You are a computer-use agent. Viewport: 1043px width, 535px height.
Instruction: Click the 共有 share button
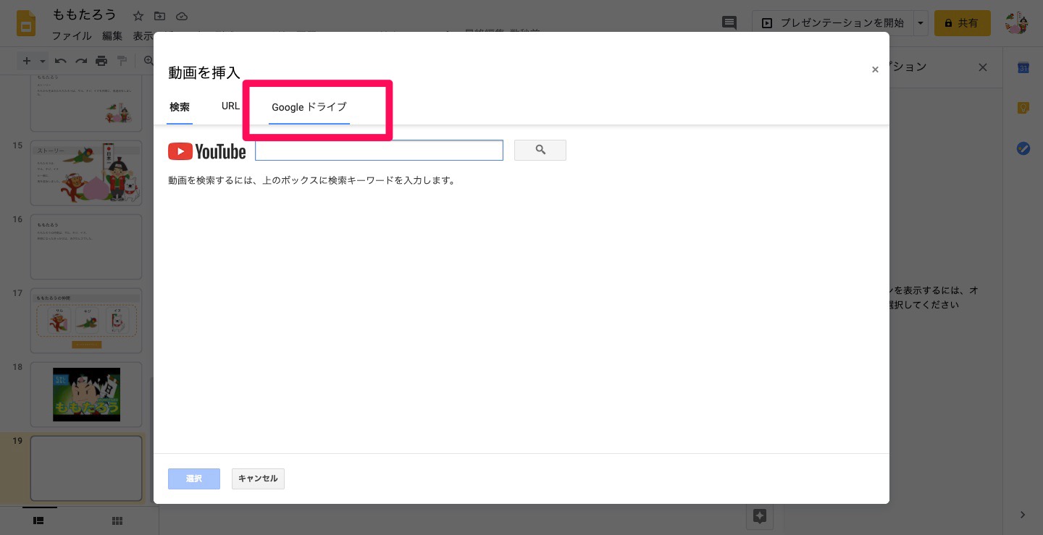click(x=962, y=23)
